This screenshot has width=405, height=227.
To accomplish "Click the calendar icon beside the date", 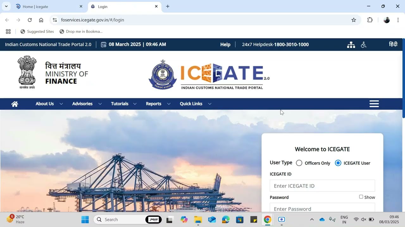I will pyautogui.click(x=103, y=44).
